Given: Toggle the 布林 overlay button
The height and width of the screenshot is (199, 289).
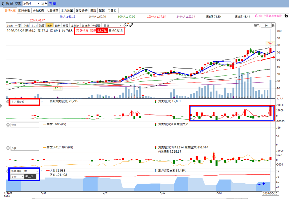Looking at the screenshot, I should point(50,25).
